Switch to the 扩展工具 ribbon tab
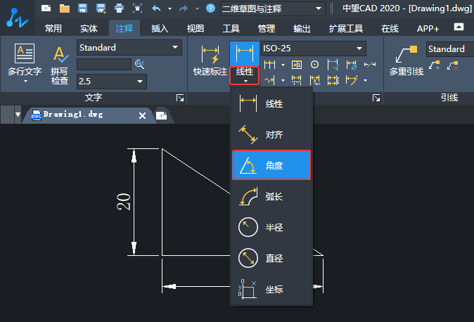This screenshot has width=474, height=322. pyautogui.click(x=346, y=28)
